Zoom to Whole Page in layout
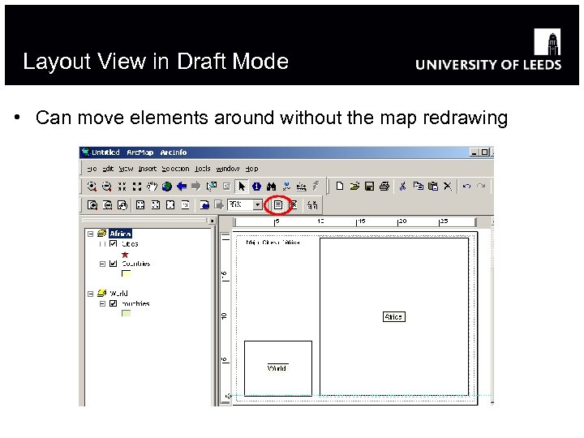The width and height of the screenshot is (584, 438). tap(170, 205)
